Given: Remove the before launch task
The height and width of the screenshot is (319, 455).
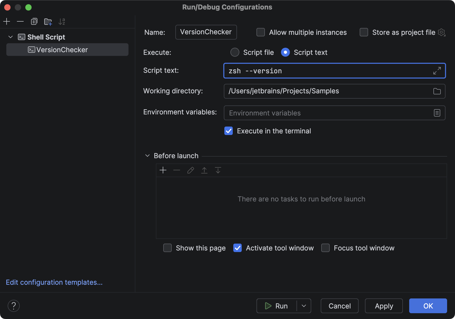Looking at the screenshot, I should pyautogui.click(x=177, y=170).
